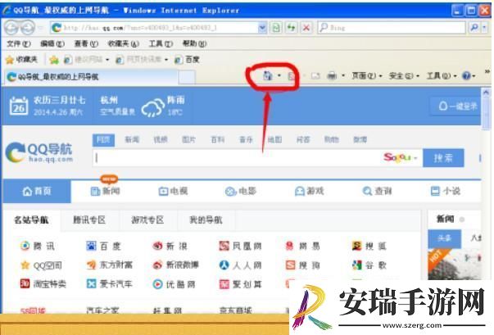Open the 聚划算 site link
The image size is (494, 335).
point(241,284)
